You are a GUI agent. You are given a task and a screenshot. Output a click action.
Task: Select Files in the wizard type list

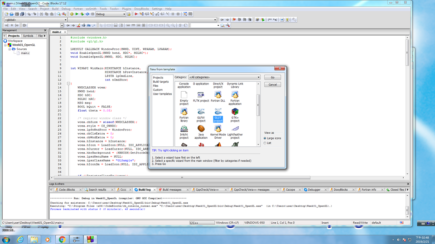point(155,86)
